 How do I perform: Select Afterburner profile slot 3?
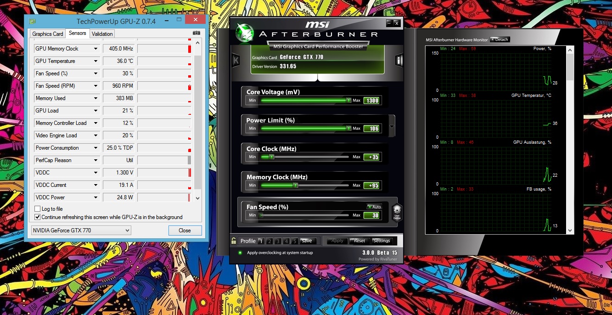[278, 241]
